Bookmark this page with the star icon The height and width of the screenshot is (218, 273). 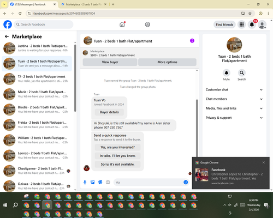250,14
